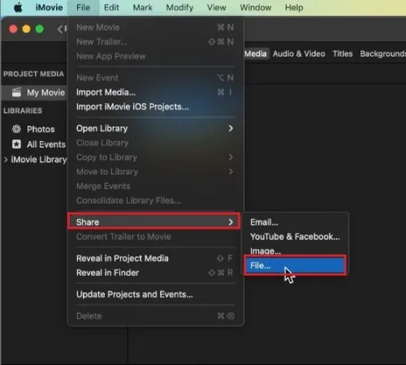Open the View menu
Image resolution: width=406 pixels, height=365 pixels.
tap(217, 7)
